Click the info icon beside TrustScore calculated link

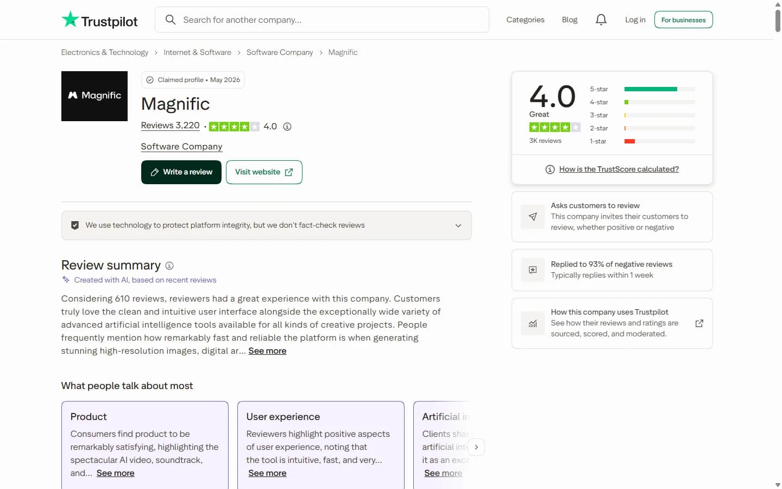550,170
